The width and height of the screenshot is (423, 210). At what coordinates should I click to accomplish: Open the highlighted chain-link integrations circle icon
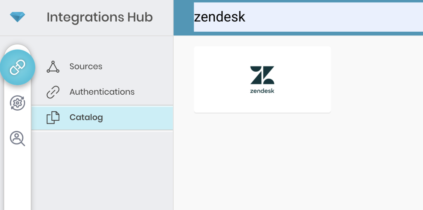point(18,67)
